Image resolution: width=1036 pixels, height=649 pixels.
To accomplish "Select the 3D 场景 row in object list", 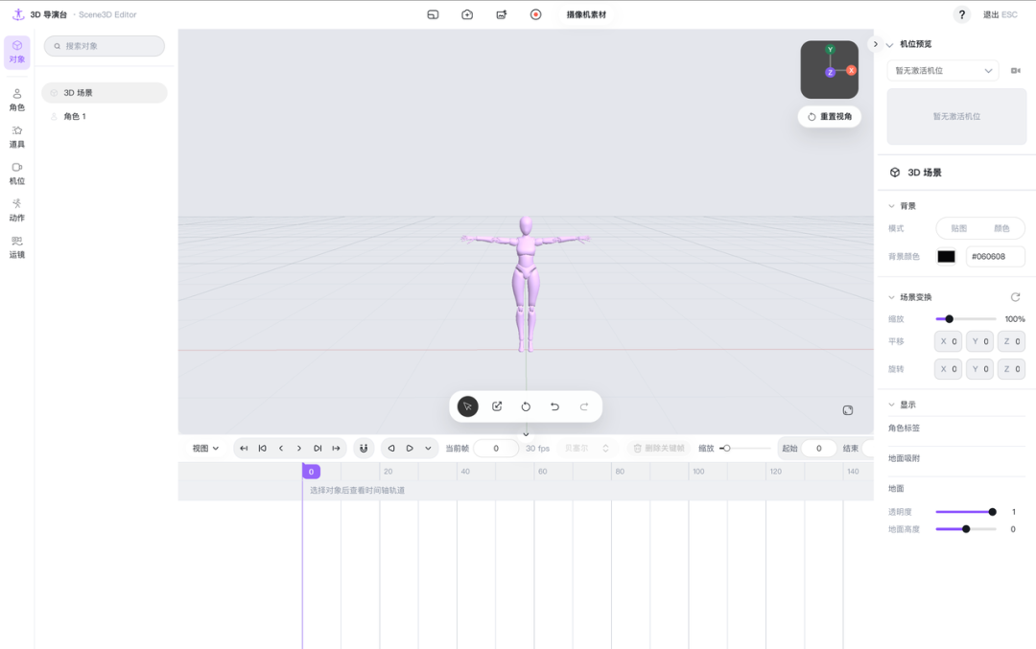I will [x=105, y=93].
